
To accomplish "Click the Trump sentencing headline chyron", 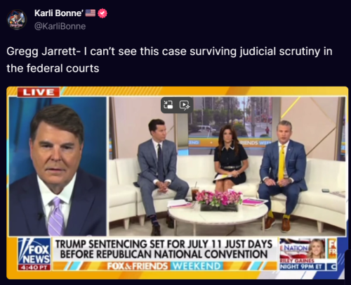I will pyautogui.click(x=164, y=249).
